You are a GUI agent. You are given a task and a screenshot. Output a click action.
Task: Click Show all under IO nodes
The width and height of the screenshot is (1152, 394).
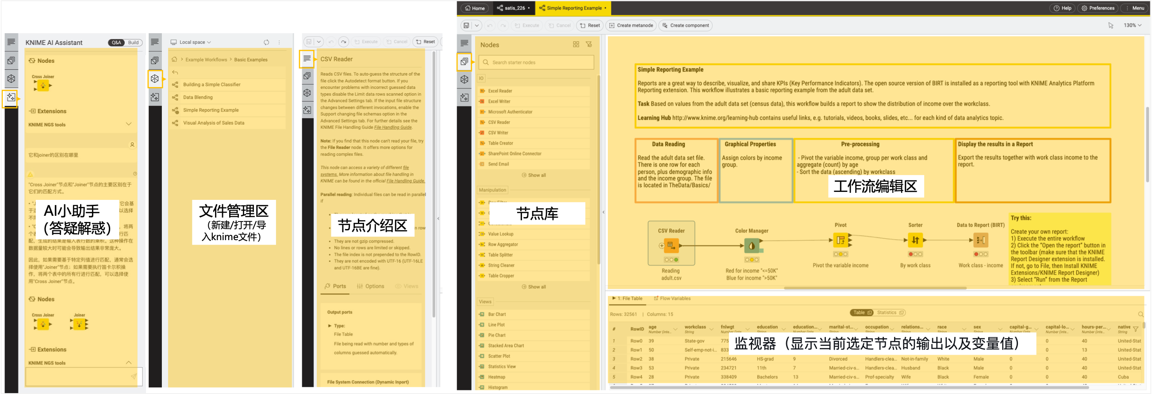click(x=534, y=175)
